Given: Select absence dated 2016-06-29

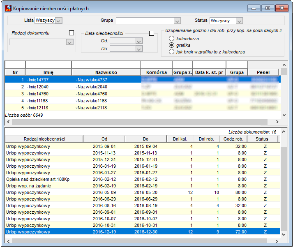Looking at the screenshot, I should point(143,199).
